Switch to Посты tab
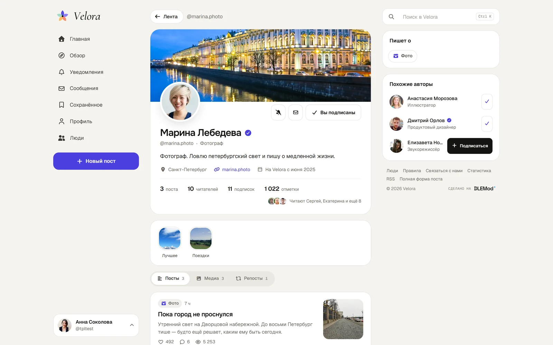This screenshot has height=345, width=553. tap(171, 278)
